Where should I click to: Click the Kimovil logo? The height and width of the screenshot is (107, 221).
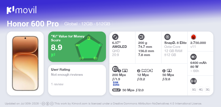[x=22, y=10]
